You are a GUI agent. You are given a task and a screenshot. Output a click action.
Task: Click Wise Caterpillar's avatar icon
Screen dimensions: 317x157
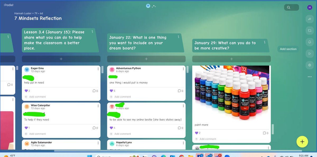click(x=27, y=107)
